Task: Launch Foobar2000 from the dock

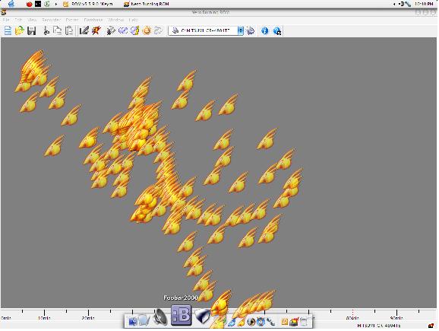Action: (182, 316)
